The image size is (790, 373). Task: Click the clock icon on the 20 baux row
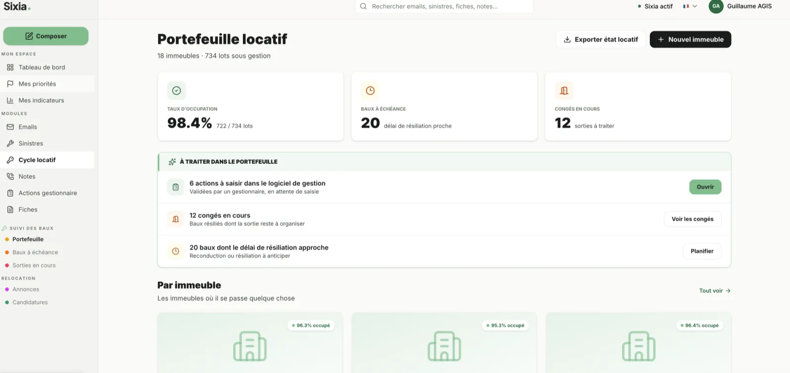(175, 251)
